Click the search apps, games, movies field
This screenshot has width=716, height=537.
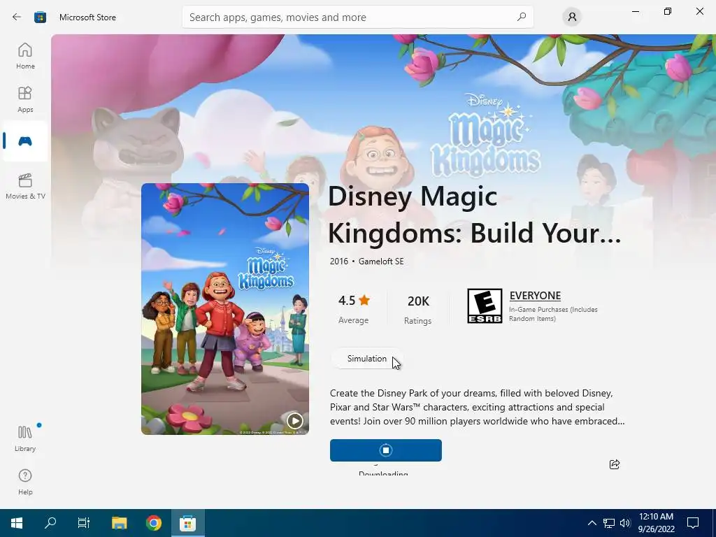[x=357, y=17]
